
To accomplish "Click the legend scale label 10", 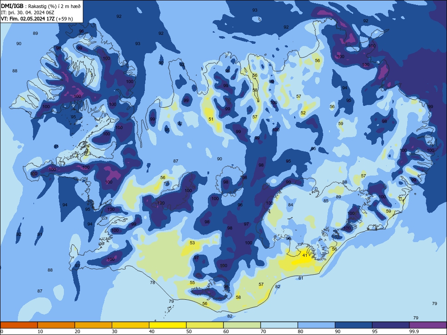I will tap(40, 331).
